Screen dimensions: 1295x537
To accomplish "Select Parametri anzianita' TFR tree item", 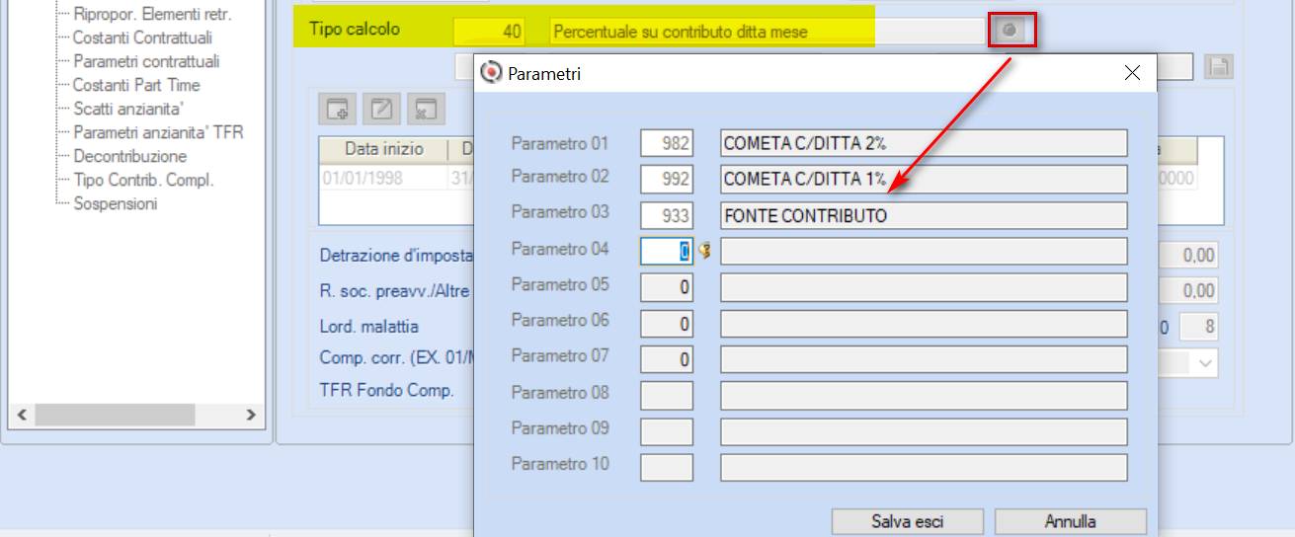I will (158, 132).
